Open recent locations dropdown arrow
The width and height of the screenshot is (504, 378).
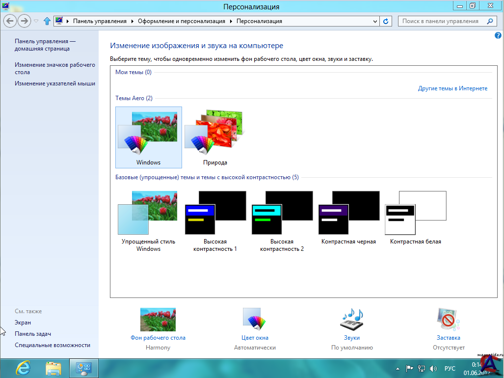(36, 21)
